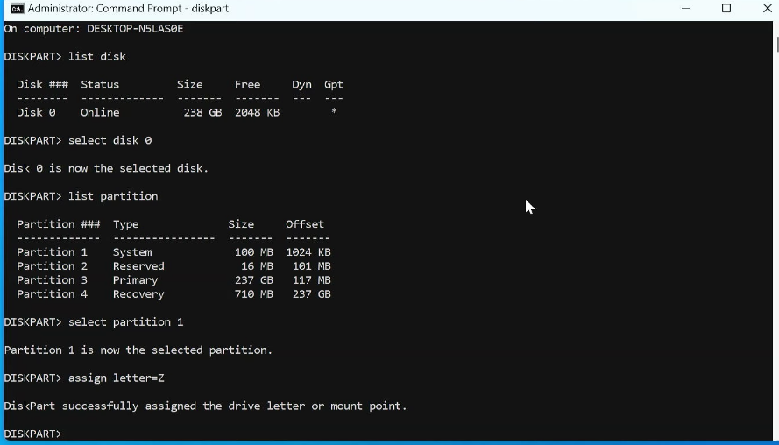The width and height of the screenshot is (779, 445).
Task: Close the diskpart Command Prompt window
Action: (x=767, y=9)
